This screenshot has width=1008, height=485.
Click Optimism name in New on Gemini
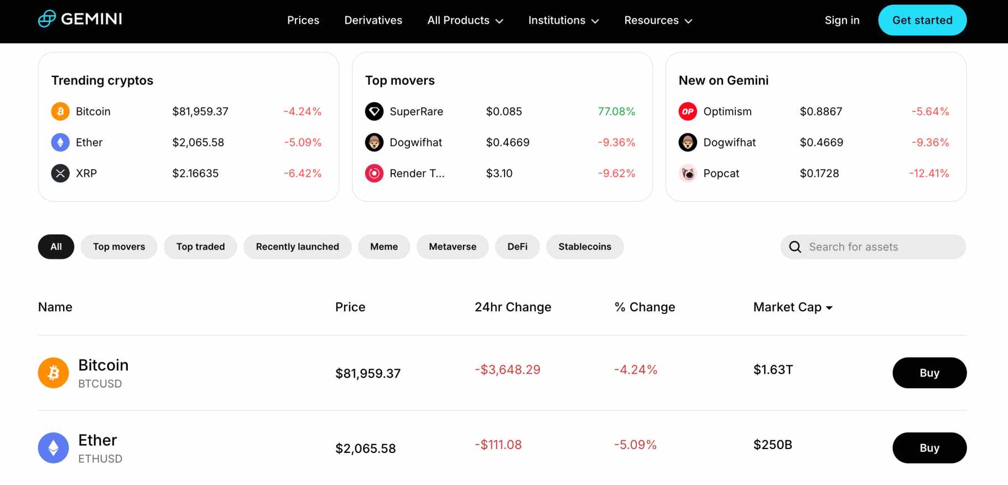(728, 112)
